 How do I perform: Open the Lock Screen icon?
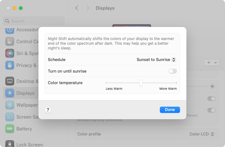tap(10, 144)
